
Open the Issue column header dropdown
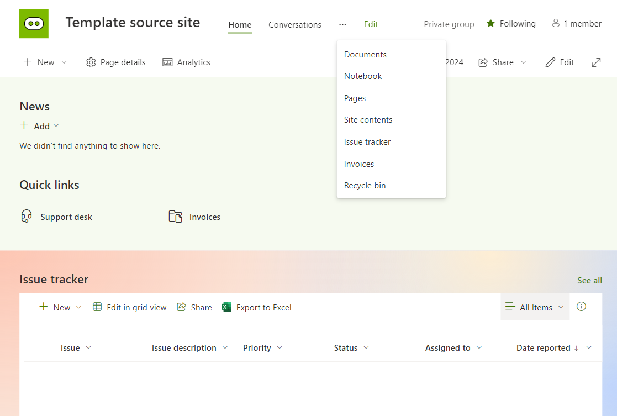[x=88, y=347]
